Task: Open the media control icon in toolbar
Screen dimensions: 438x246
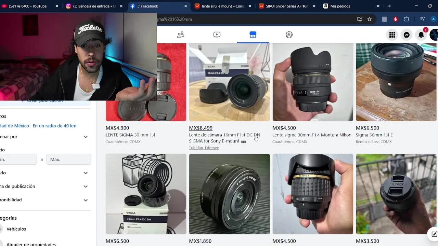Action: 423,19
